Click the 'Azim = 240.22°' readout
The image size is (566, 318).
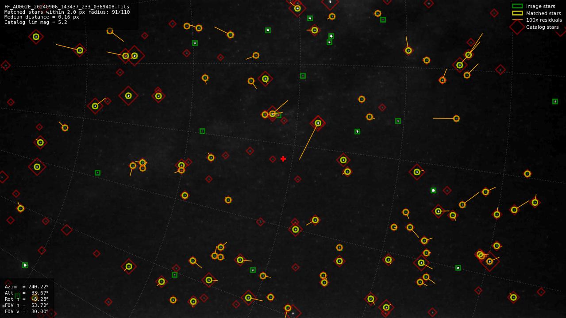point(27,287)
